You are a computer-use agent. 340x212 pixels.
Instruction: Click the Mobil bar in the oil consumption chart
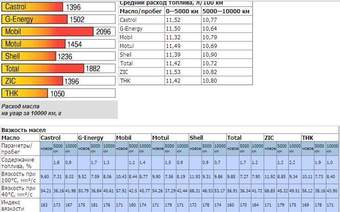point(47,32)
